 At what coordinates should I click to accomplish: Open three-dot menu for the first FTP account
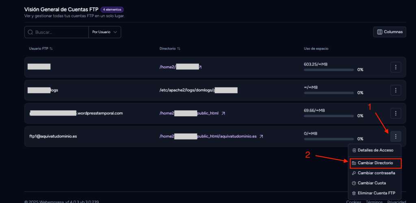[x=396, y=67]
